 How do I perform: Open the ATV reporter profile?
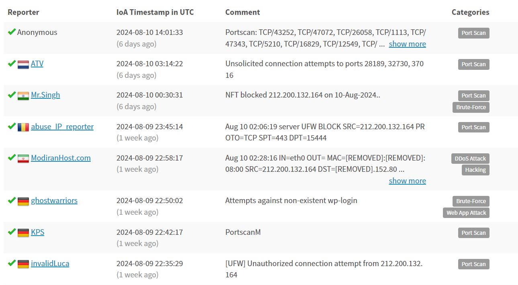coord(37,63)
